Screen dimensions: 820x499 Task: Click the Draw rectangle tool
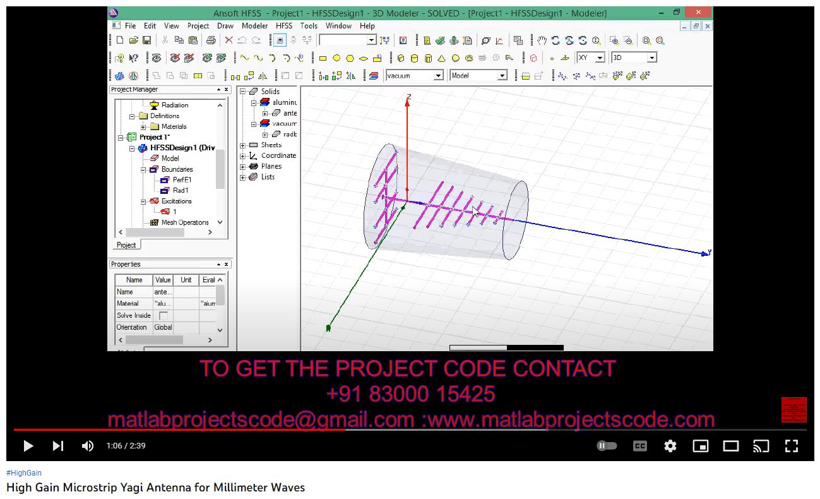click(323, 58)
